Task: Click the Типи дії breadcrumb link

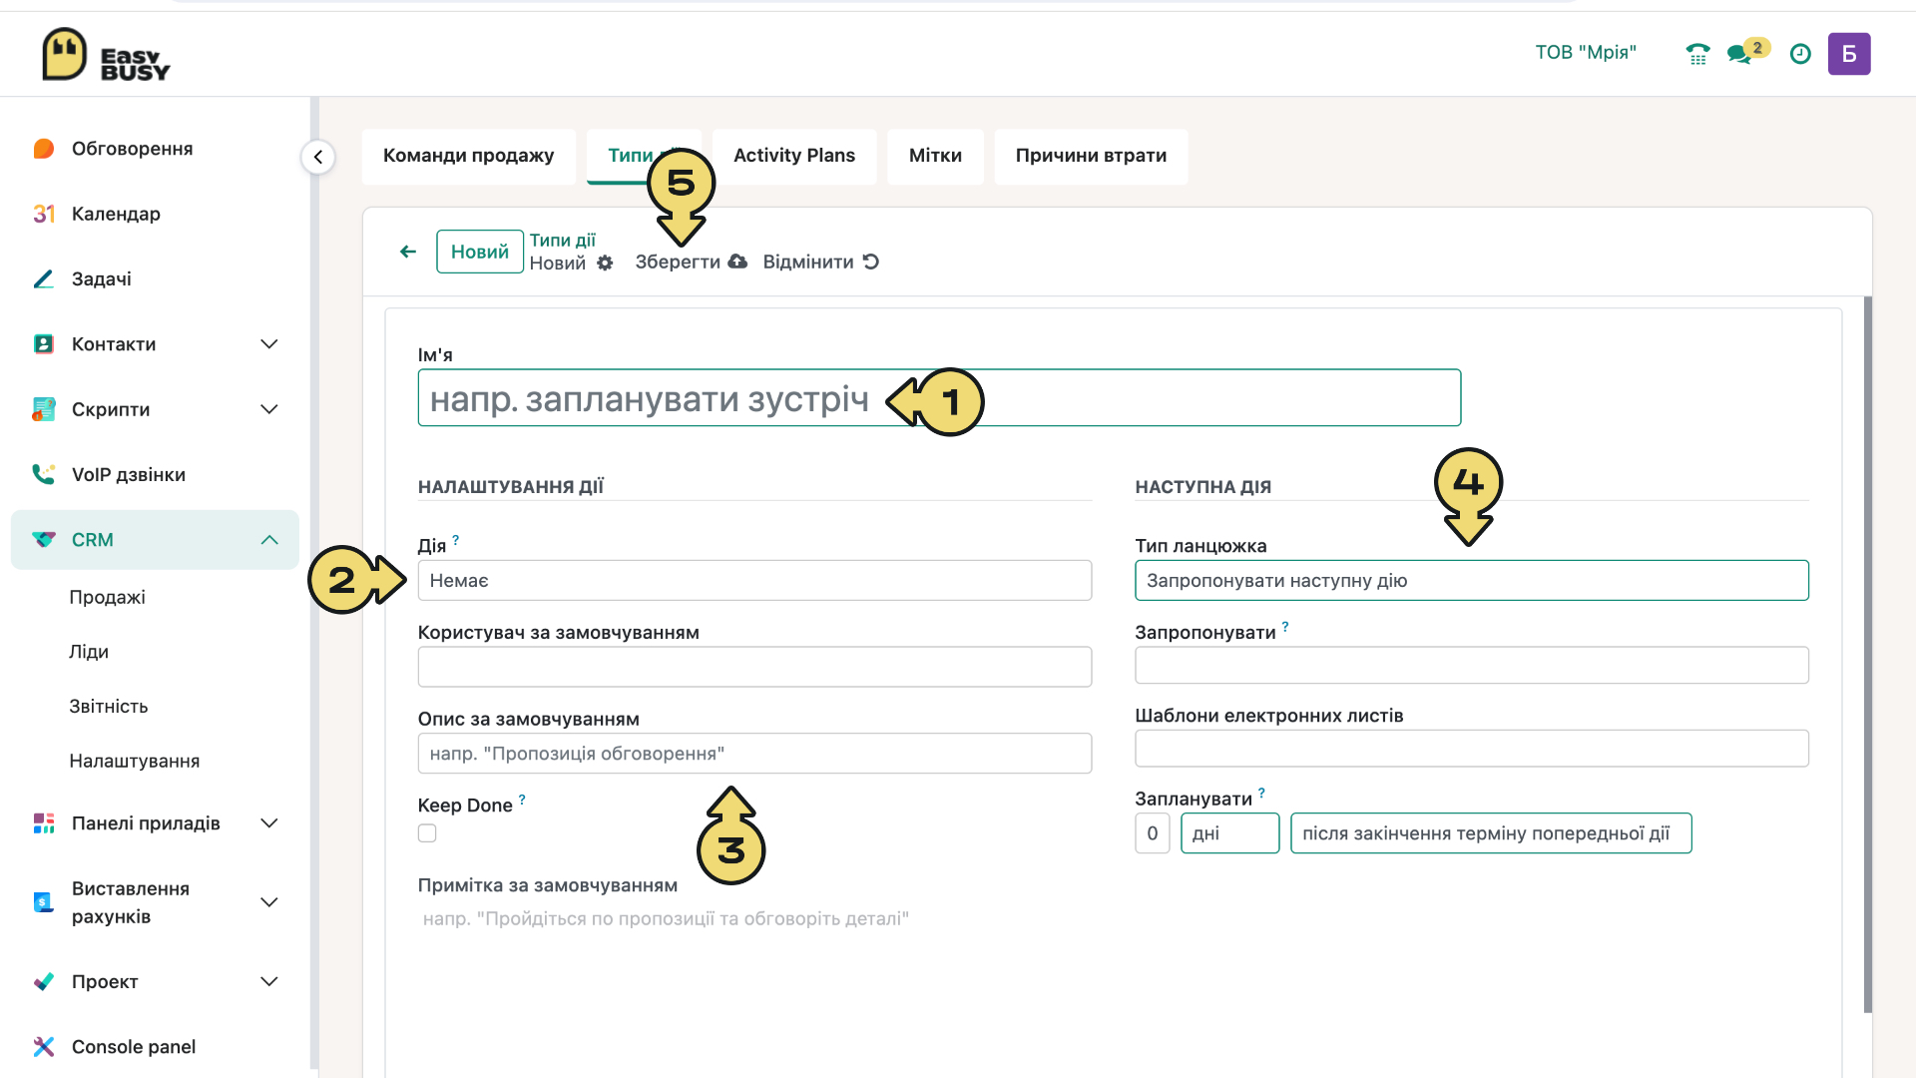Action: pos(563,241)
